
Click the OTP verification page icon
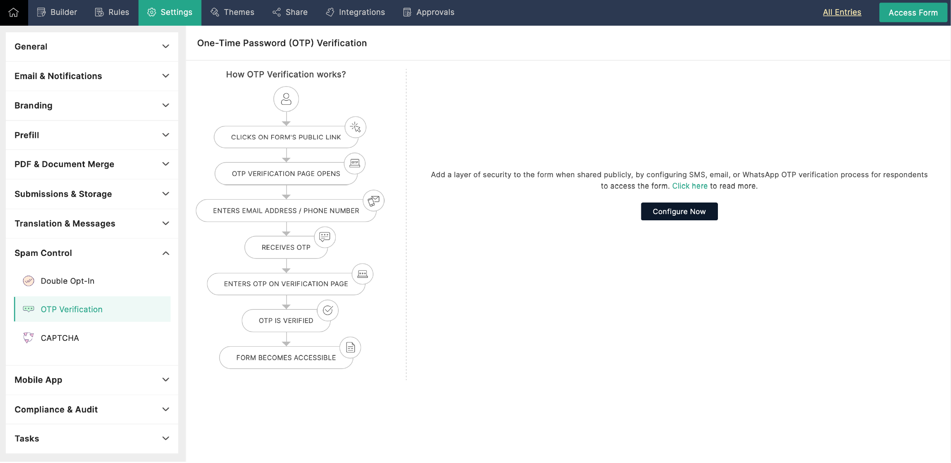(355, 162)
